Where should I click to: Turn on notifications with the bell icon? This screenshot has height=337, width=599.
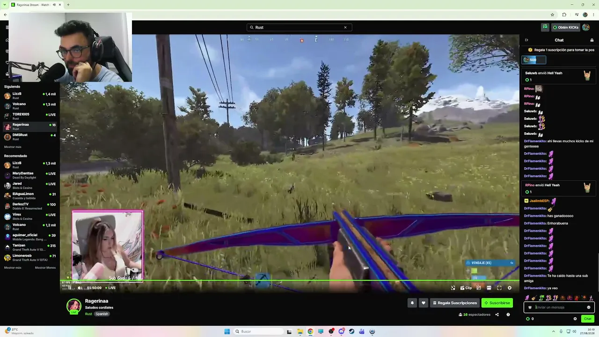[x=412, y=303]
